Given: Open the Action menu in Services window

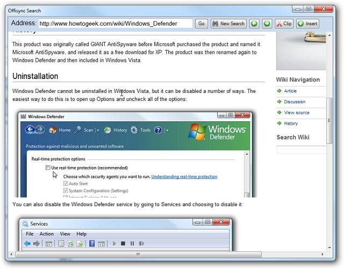Looking at the screenshot, I should (47, 234).
